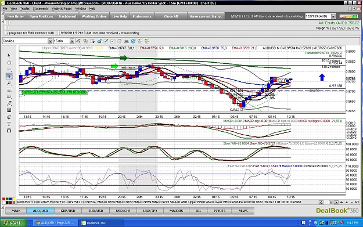
Task: Open the Help menu
Action: [x=92, y=9]
